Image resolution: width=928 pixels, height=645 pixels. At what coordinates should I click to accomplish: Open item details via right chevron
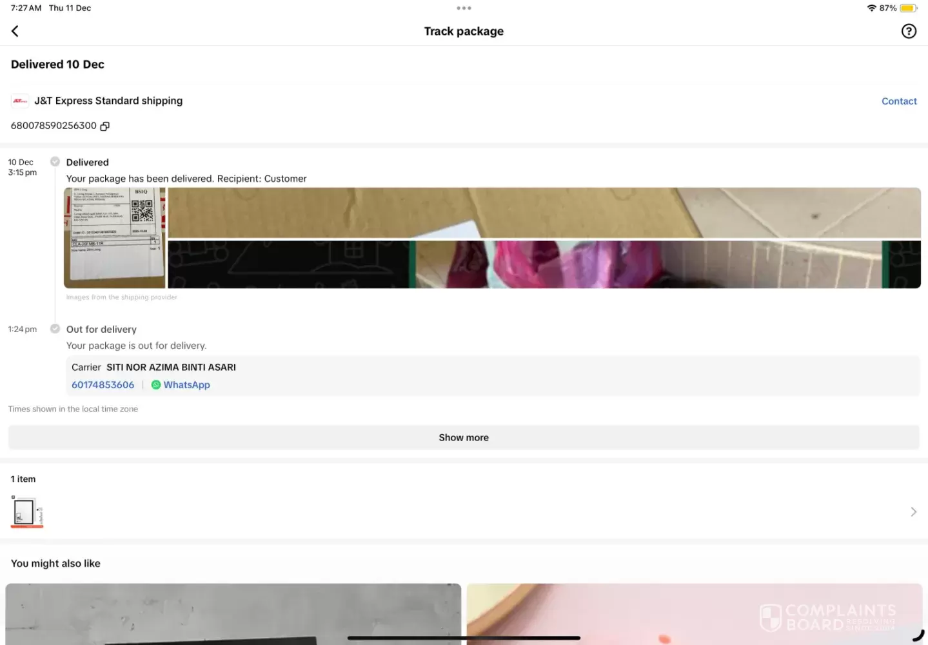pos(913,511)
